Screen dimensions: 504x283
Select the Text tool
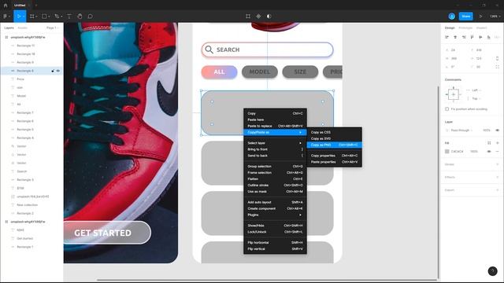[69, 16]
